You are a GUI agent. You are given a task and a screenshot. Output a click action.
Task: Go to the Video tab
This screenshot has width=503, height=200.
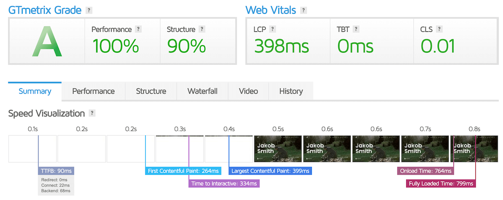coord(249,91)
